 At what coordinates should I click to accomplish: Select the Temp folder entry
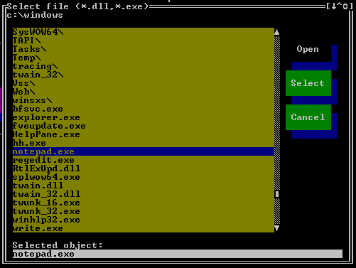pos(144,58)
